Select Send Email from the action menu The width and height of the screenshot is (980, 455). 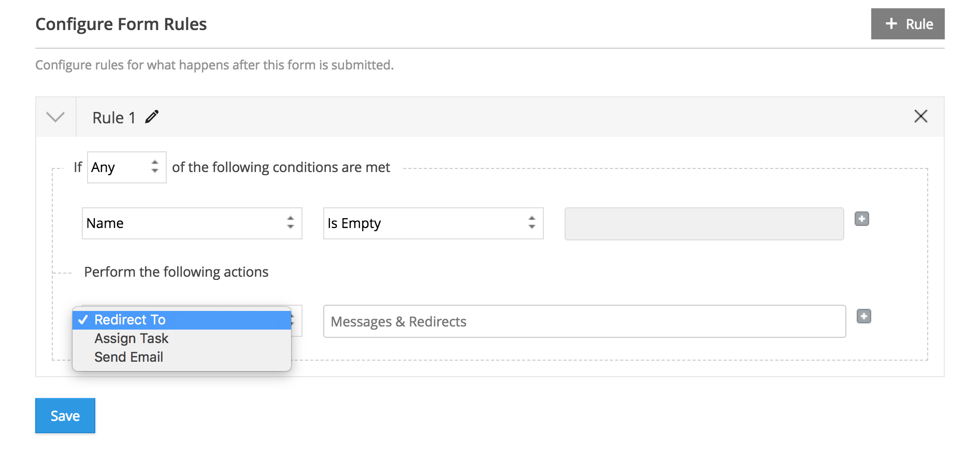point(128,357)
